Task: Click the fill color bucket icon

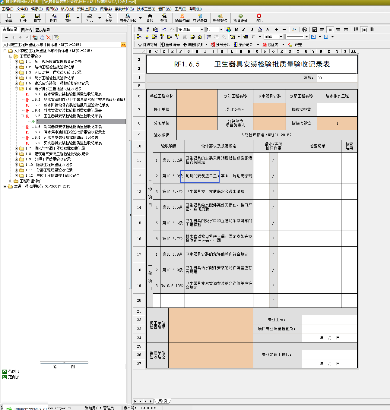Action: [260, 30]
